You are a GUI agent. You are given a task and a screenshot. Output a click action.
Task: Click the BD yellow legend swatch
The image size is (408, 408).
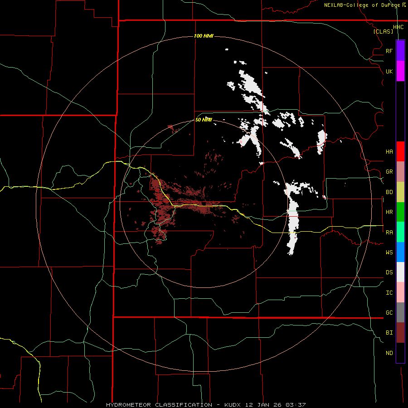400,192
